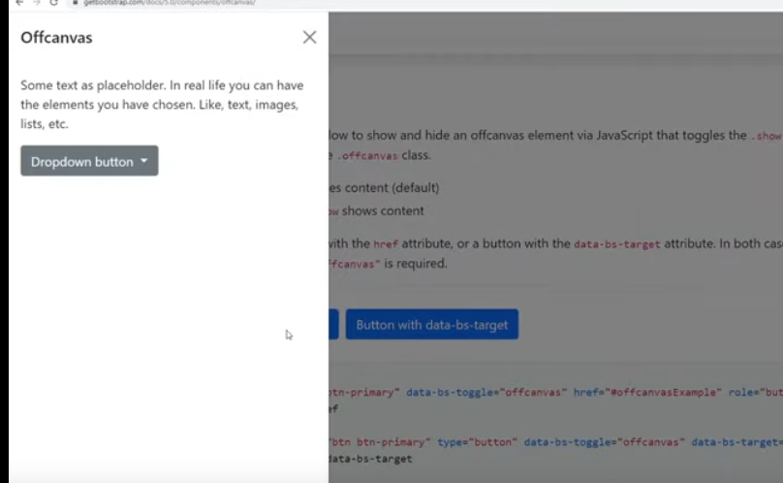The height and width of the screenshot is (483, 783).
Task: Click the red href attribute code
Action: click(x=385, y=244)
